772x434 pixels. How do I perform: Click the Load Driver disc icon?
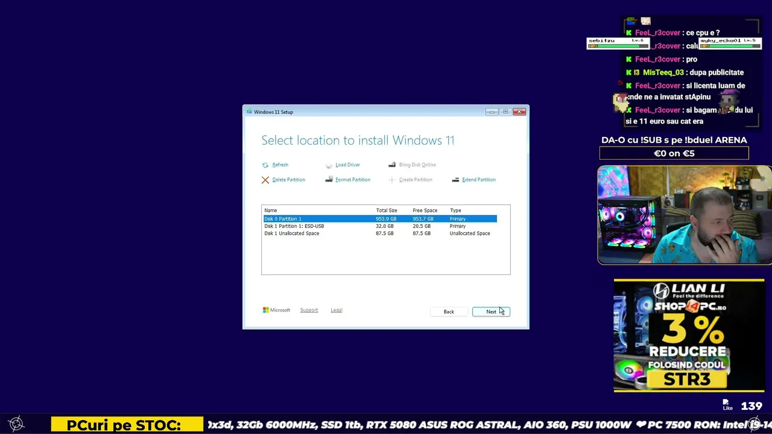329,165
